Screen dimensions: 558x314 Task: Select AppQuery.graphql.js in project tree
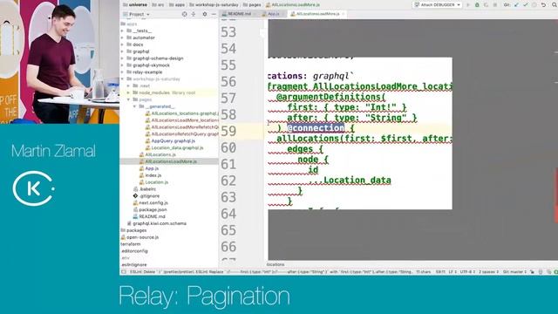(x=174, y=141)
